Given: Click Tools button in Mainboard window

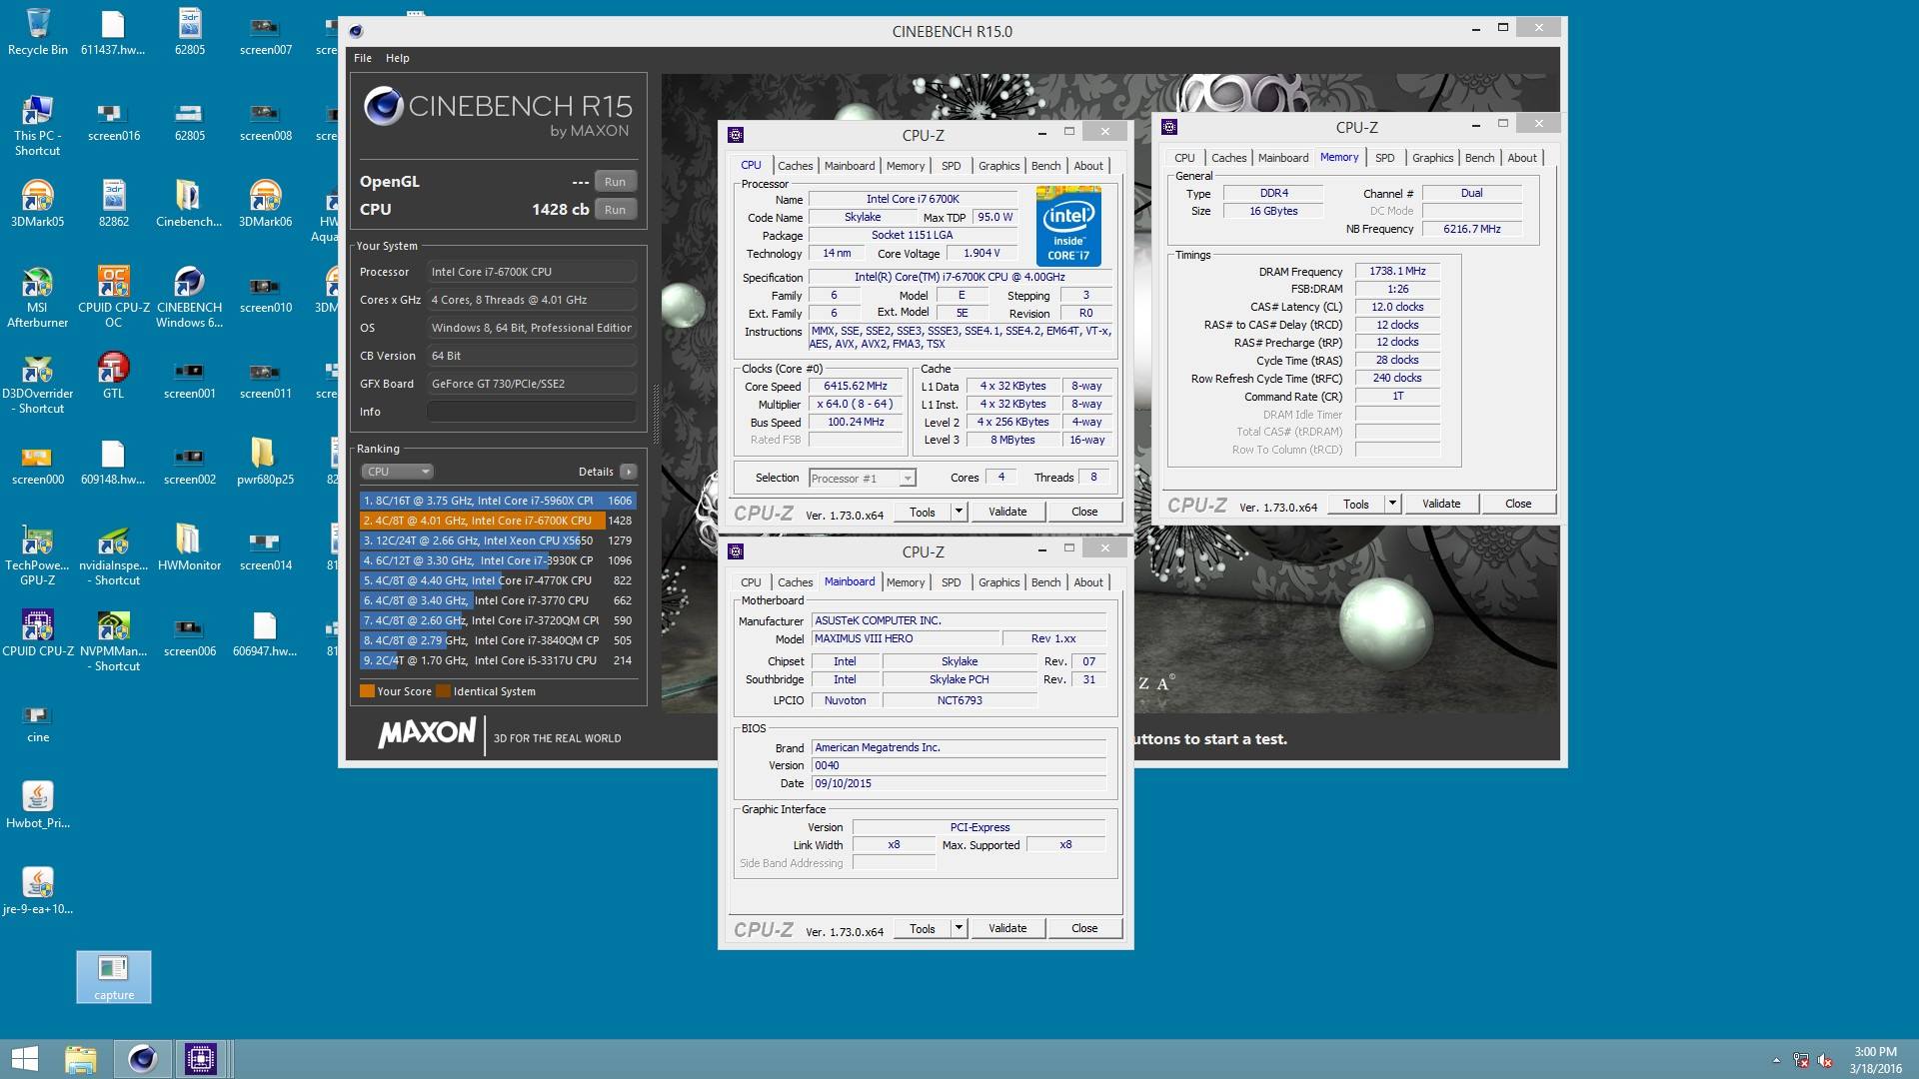Looking at the screenshot, I should point(922,928).
